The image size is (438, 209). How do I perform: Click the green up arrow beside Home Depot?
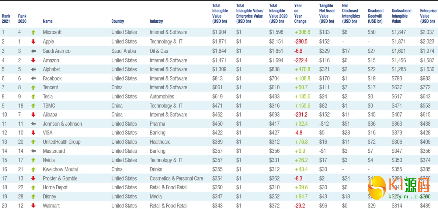click(33, 187)
